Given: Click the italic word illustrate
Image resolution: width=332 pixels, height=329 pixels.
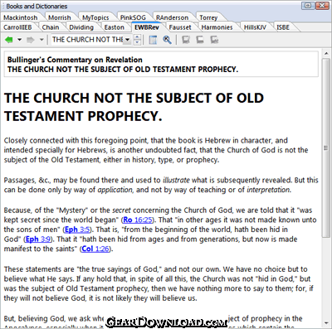Looking at the screenshot, I should click(176, 180).
